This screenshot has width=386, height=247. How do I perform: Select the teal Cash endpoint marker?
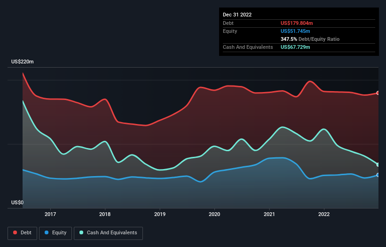coord(378,165)
